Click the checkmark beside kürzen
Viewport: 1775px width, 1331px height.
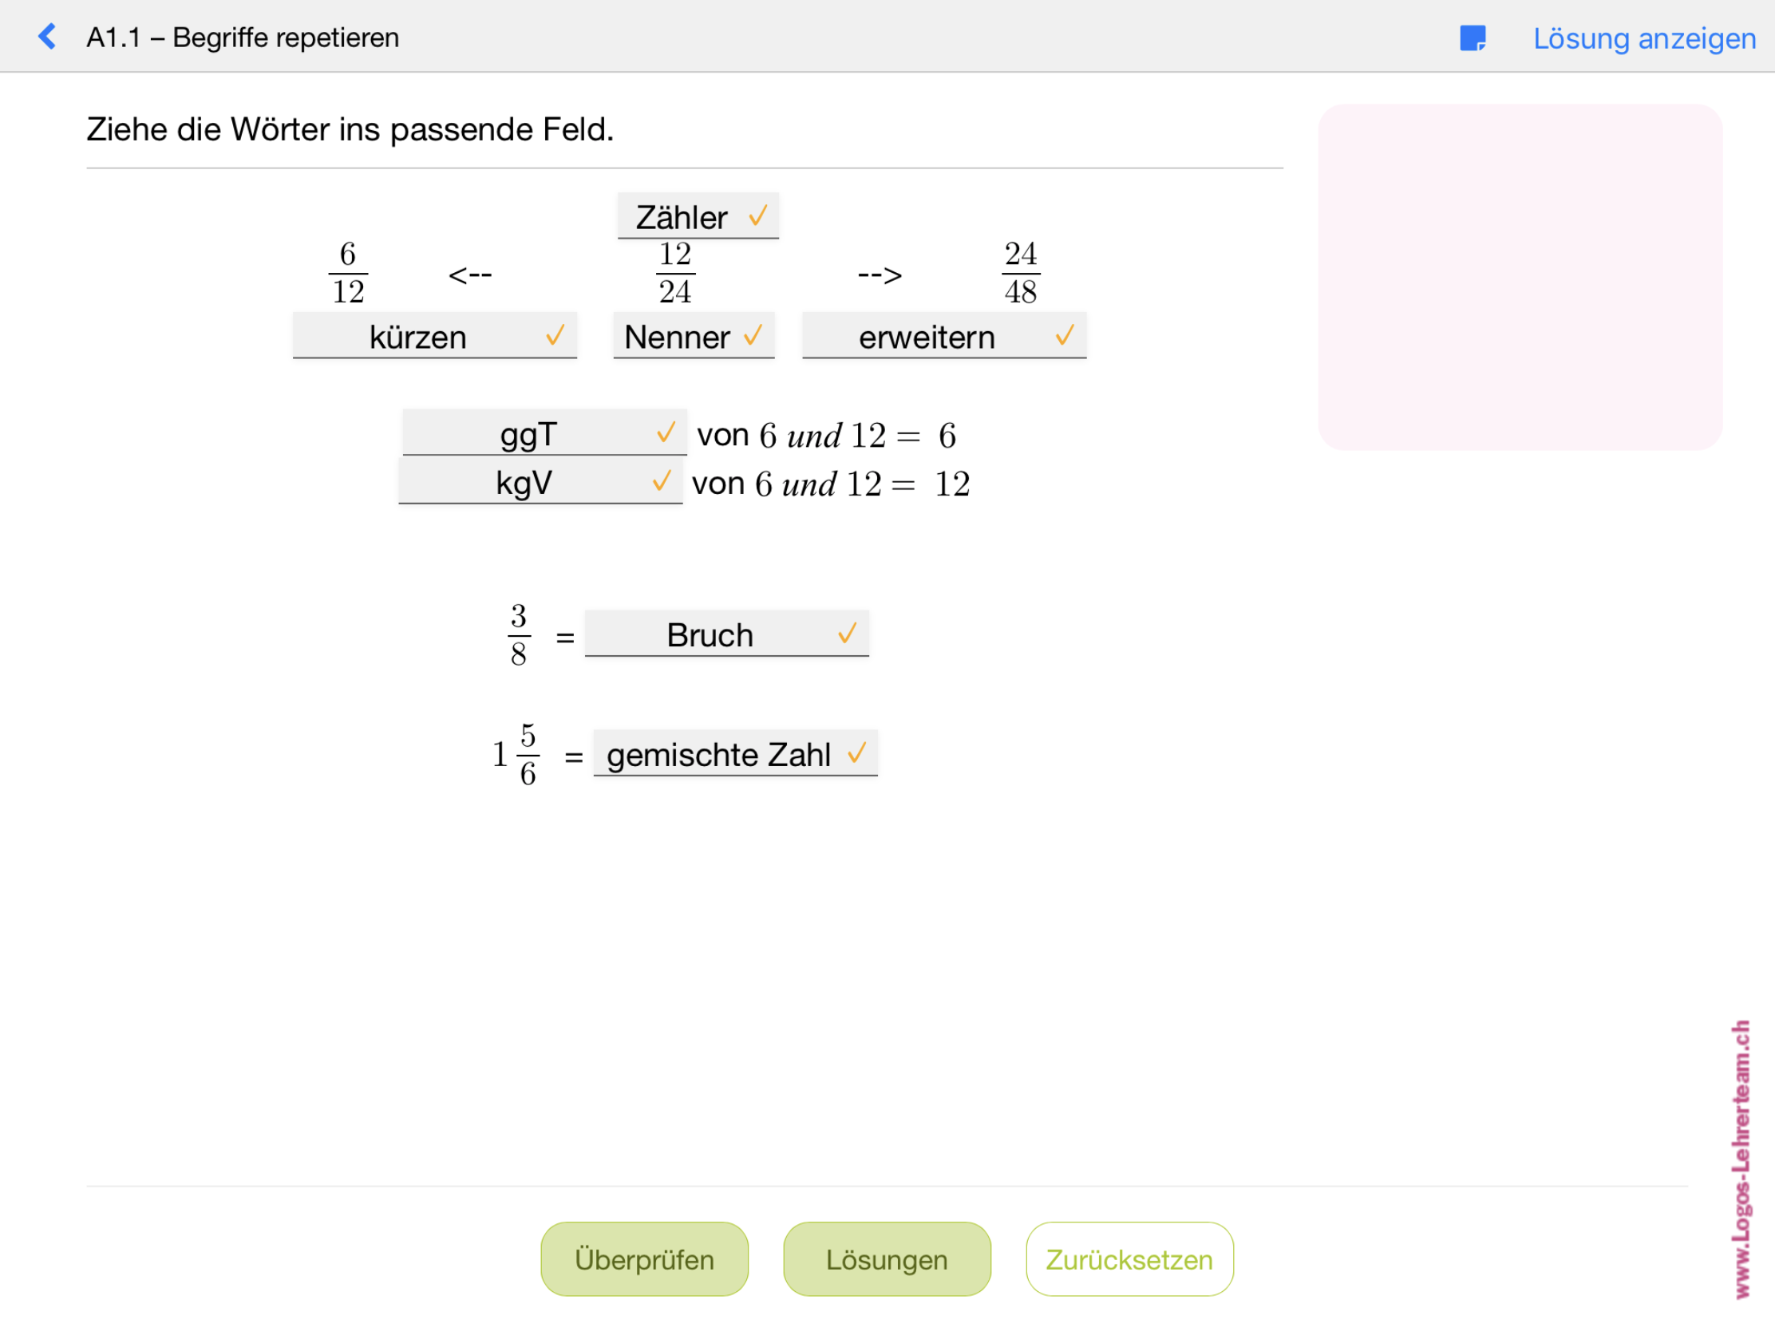click(x=555, y=335)
